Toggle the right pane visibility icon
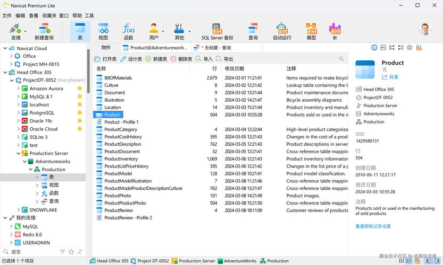Image resolution: width=443 pixels, height=265 pixels. click(x=437, y=261)
